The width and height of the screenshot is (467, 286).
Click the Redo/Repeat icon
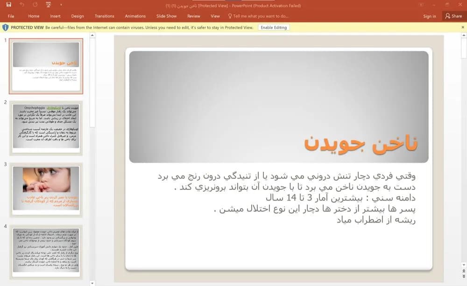(35, 5)
